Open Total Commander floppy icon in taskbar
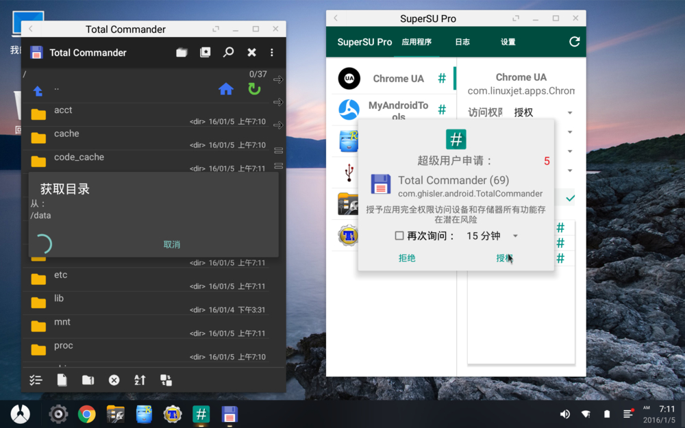685x428 pixels. pyautogui.click(x=229, y=414)
